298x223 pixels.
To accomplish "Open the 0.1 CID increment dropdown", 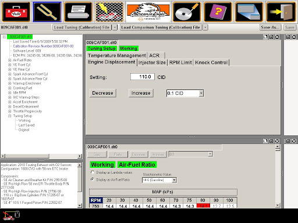I will (201, 93).
